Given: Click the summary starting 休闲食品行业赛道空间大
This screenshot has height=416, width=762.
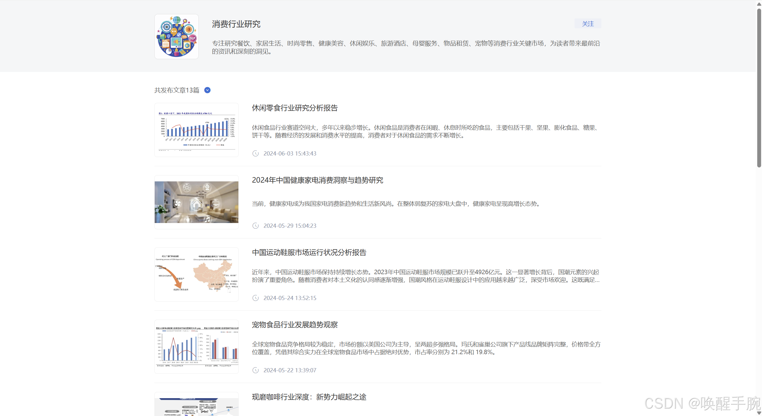Looking at the screenshot, I should [426, 131].
